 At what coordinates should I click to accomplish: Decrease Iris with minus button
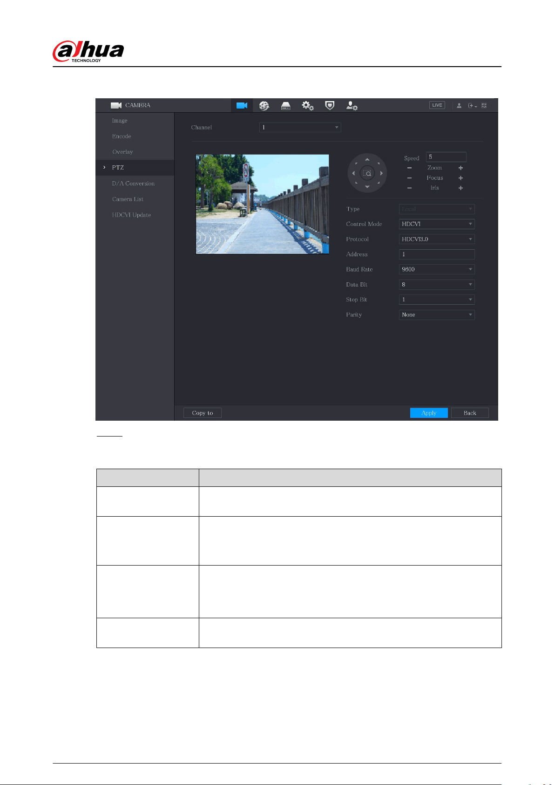(x=409, y=188)
